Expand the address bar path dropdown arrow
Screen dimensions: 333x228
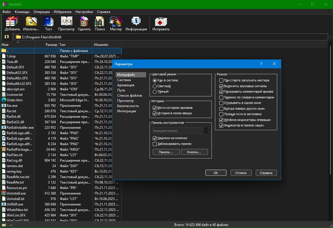tap(330, 37)
